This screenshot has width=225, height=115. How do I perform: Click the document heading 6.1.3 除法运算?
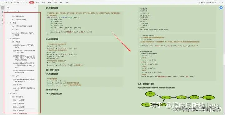pyautogui.click(x=52, y=39)
